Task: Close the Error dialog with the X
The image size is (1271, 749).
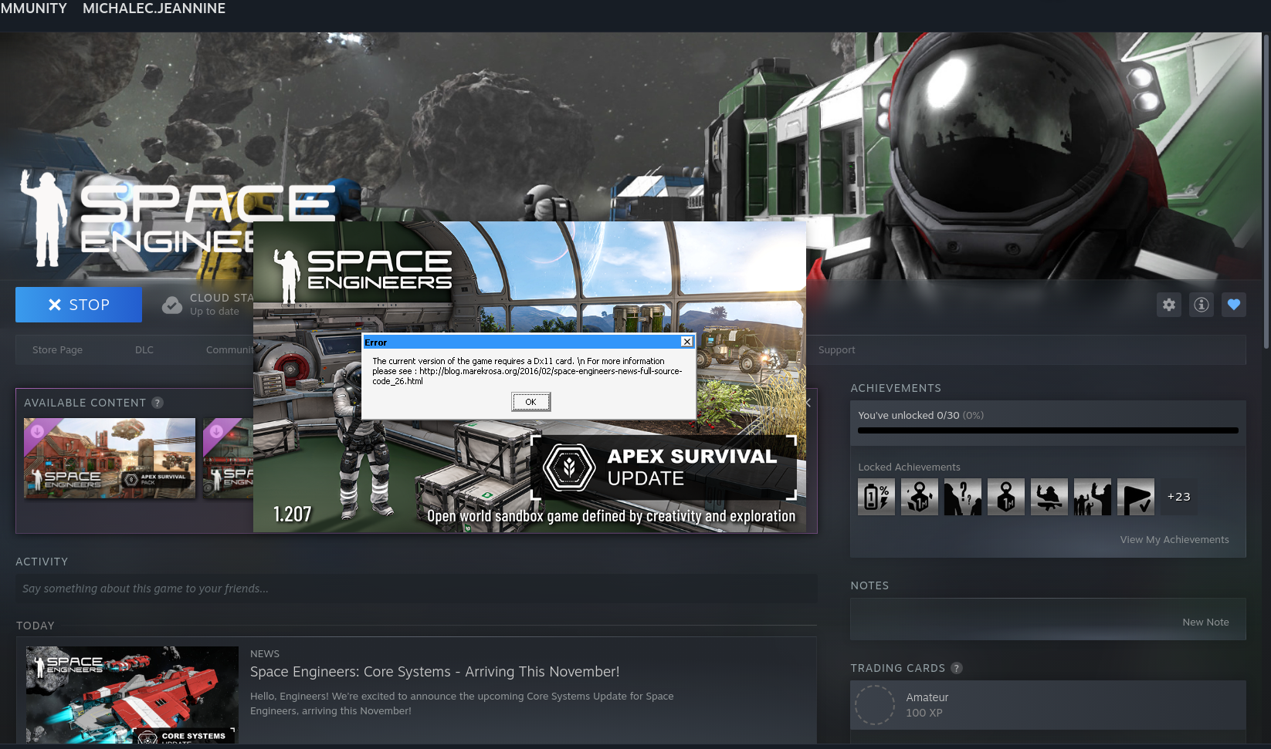Action: pyautogui.click(x=686, y=342)
